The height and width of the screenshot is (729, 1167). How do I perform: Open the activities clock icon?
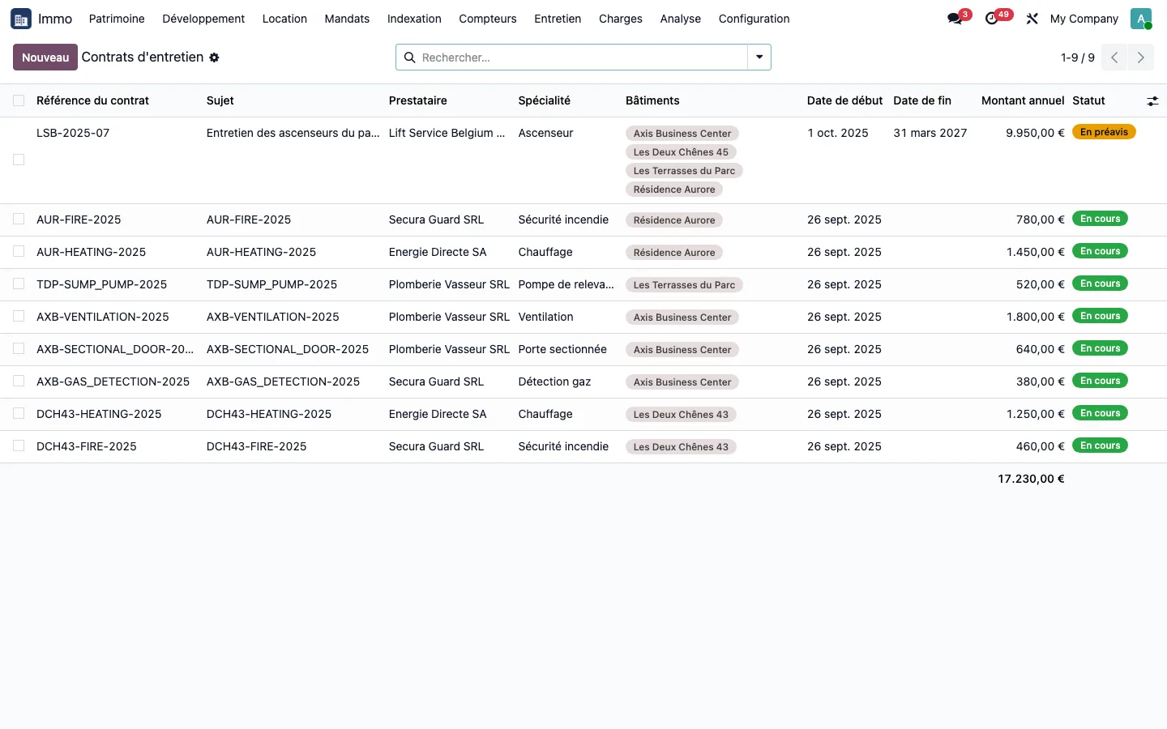pos(991,19)
